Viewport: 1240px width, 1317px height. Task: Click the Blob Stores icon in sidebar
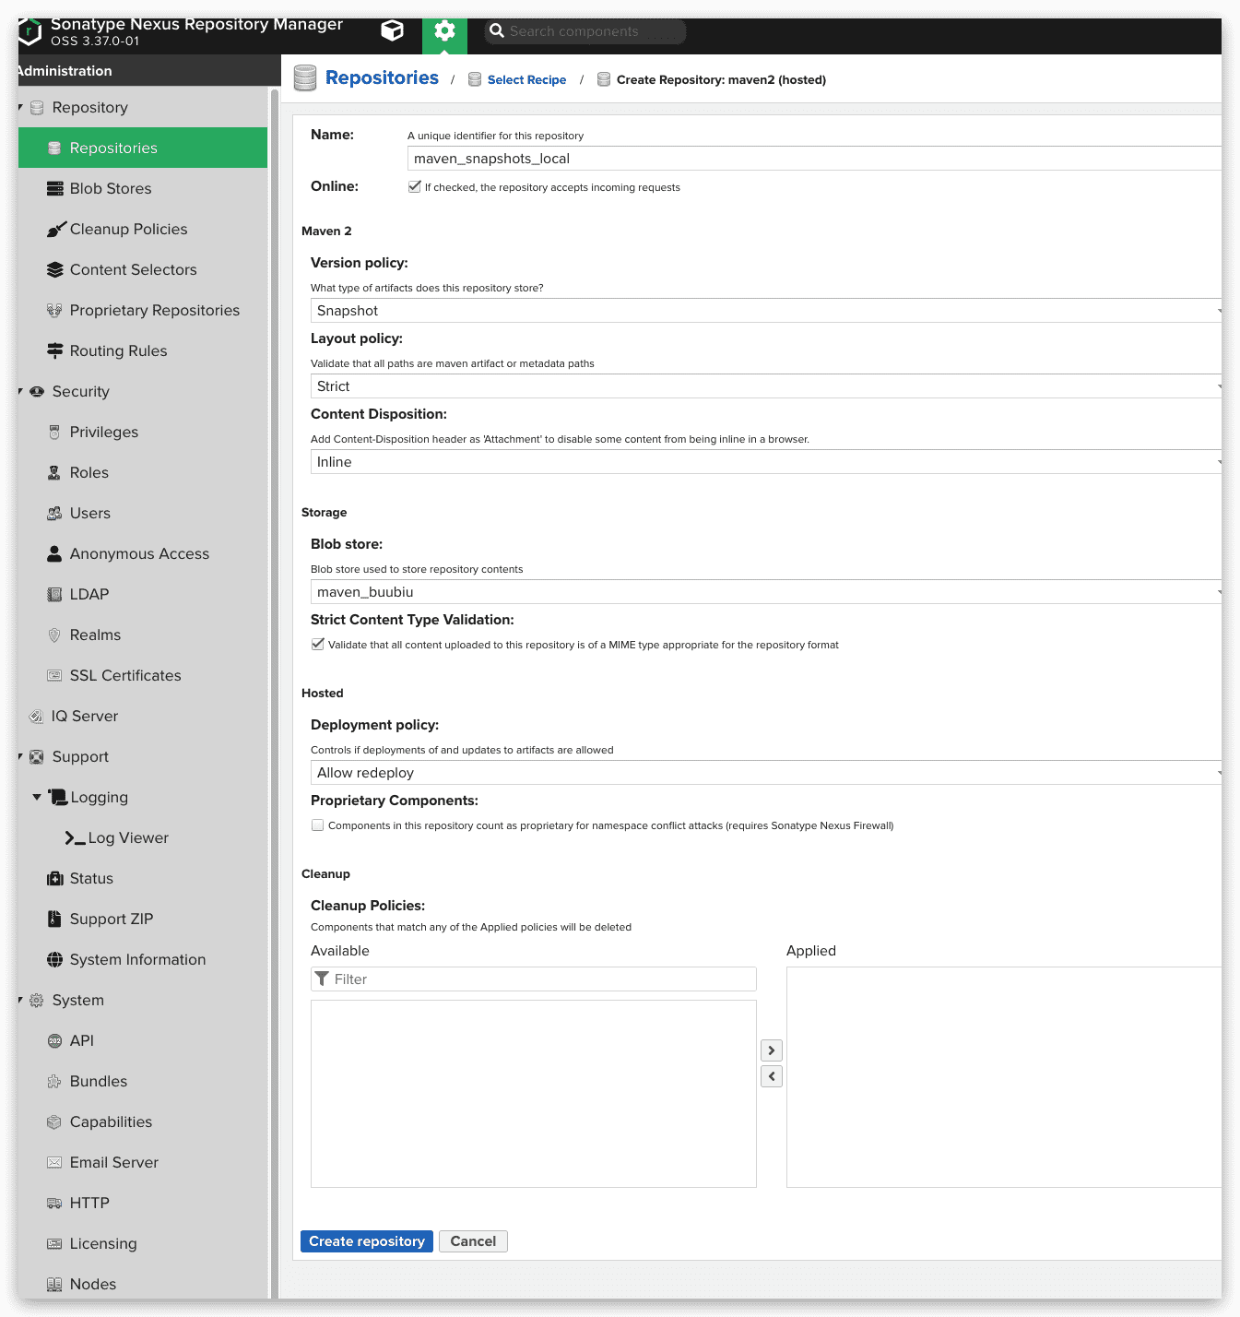[54, 189]
